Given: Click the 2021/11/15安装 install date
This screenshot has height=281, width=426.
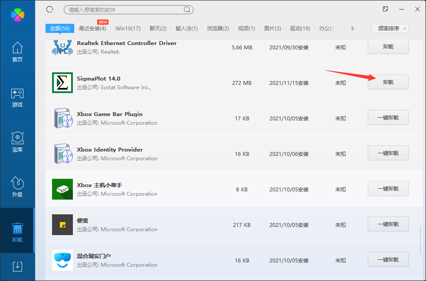Looking at the screenshot, I should click(x=289, y=83).
